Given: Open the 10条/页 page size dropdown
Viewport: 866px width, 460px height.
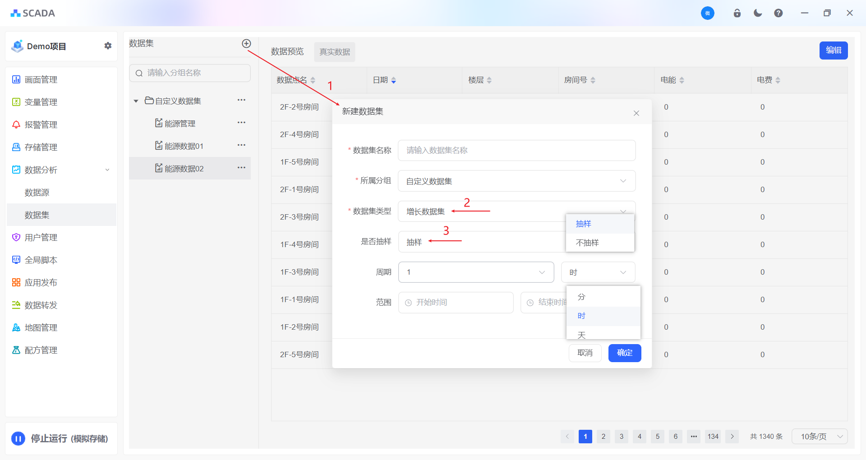Looking at the screenshot, I should click(x=820, y=437).
